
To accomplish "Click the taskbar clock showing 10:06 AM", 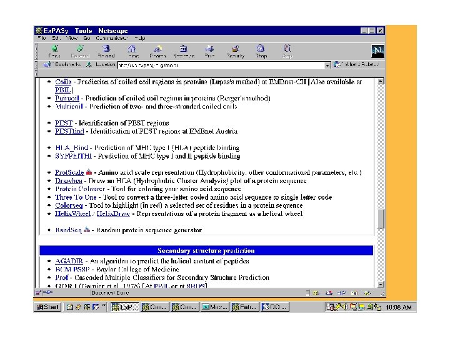I will tap(398, 308).
